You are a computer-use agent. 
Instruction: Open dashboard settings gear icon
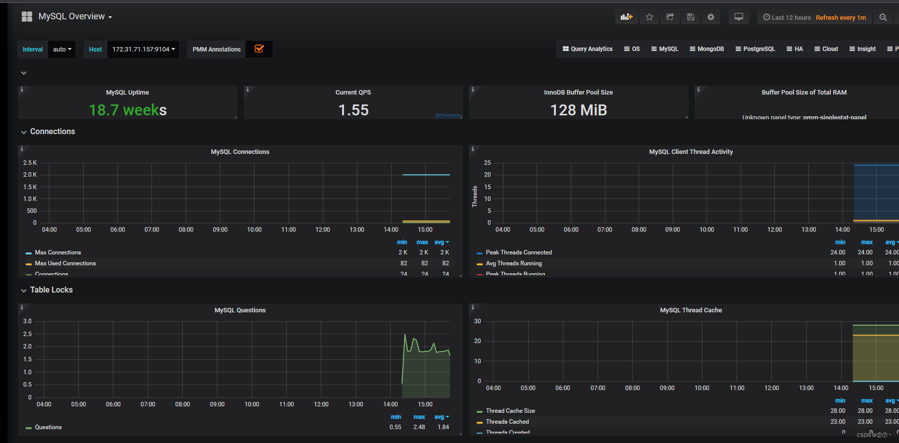711,17
